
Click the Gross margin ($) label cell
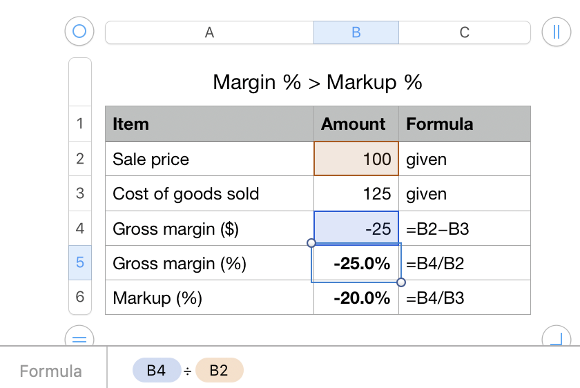209,229
